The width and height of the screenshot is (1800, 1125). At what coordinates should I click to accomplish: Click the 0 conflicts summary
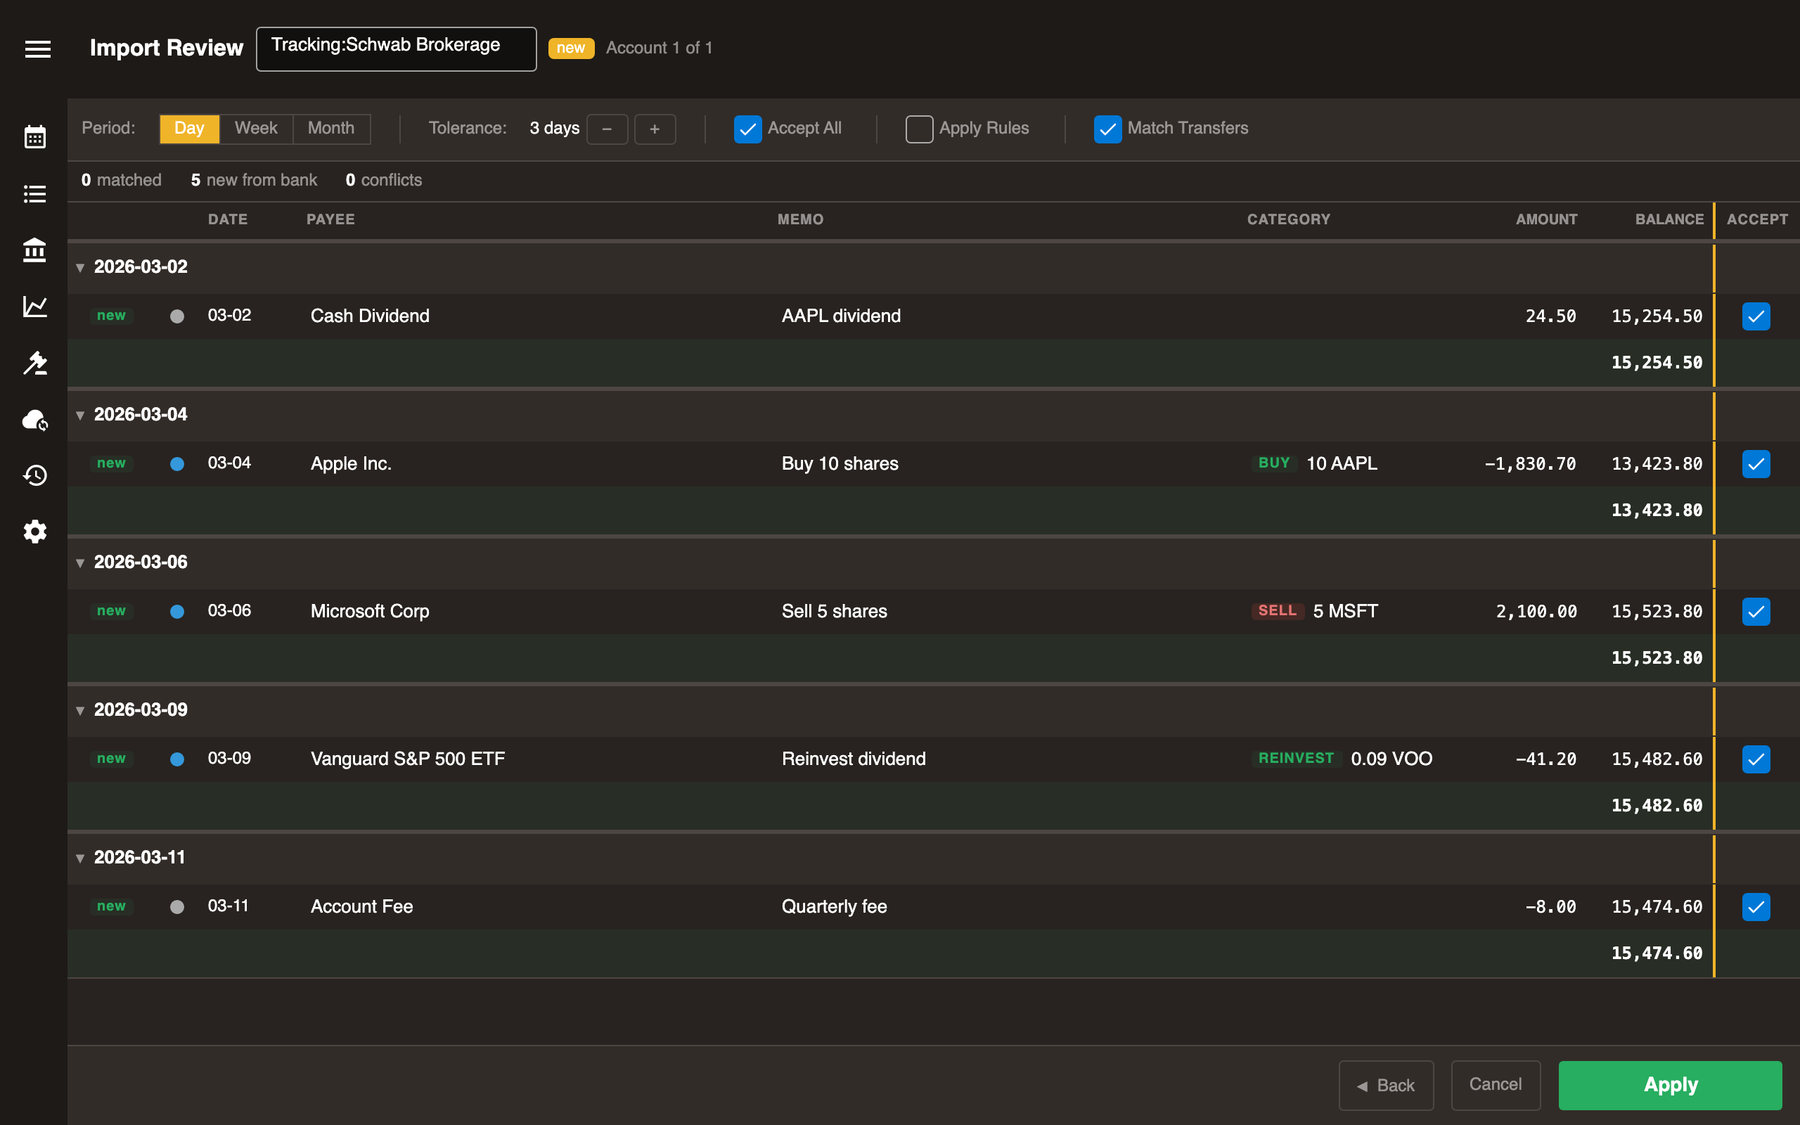(384, 180)
